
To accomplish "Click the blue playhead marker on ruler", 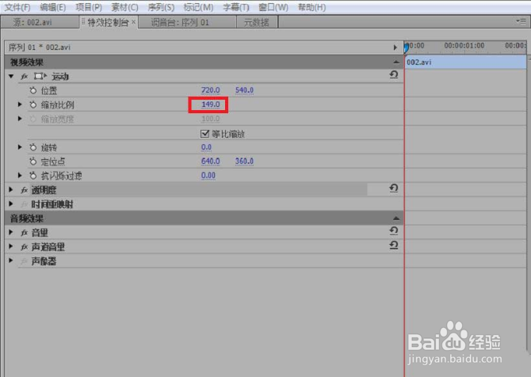I will (x=406, y=47).
